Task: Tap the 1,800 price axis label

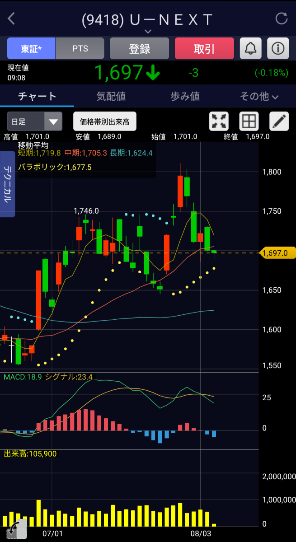Action: pos(272,172)
